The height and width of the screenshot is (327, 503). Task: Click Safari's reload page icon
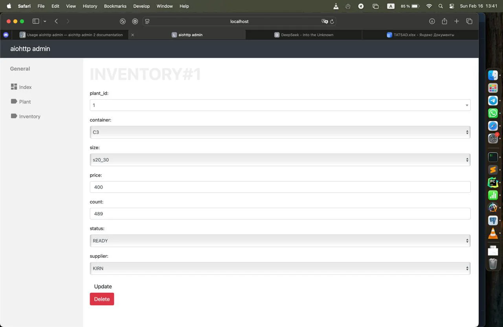click(x=332, y=22)
